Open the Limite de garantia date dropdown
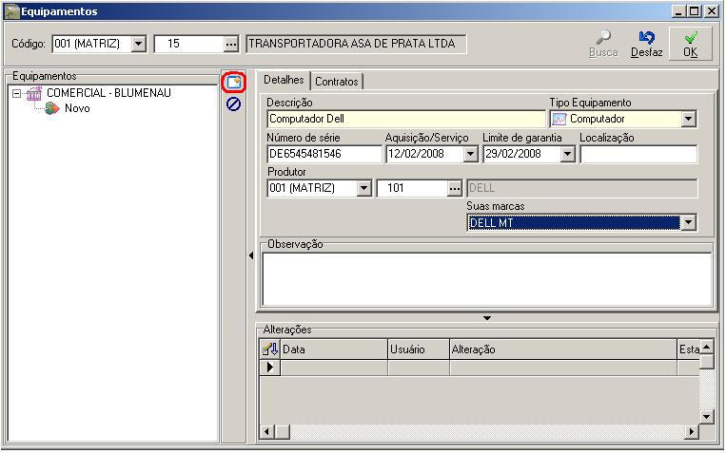 tap(567, 154)
